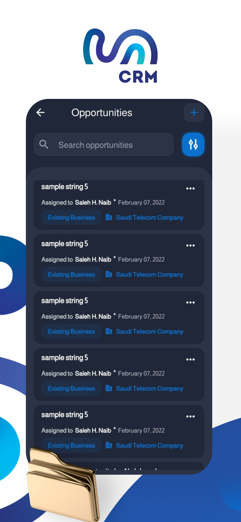Screen dimensions: 241x522
Task: Select the Existing Business tag on first card
Action: point(71,217)
